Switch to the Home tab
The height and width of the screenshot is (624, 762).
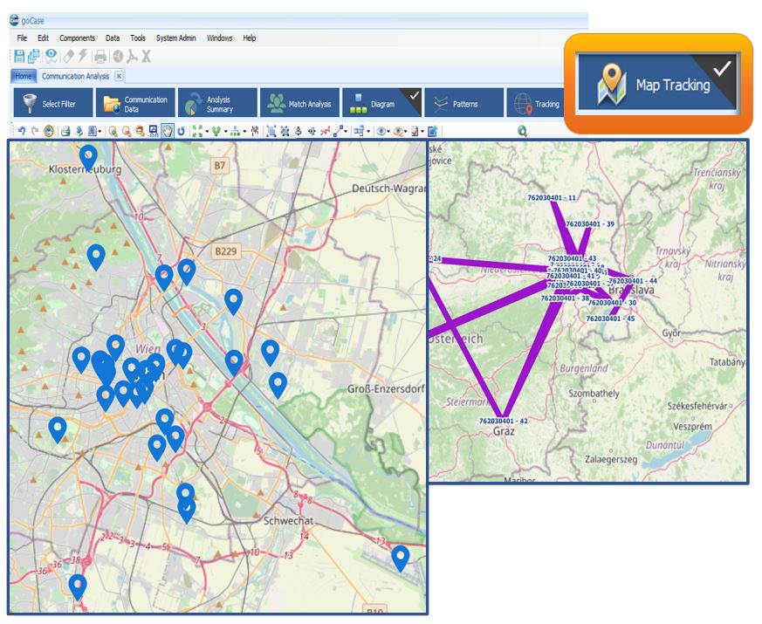coord(23,76)
